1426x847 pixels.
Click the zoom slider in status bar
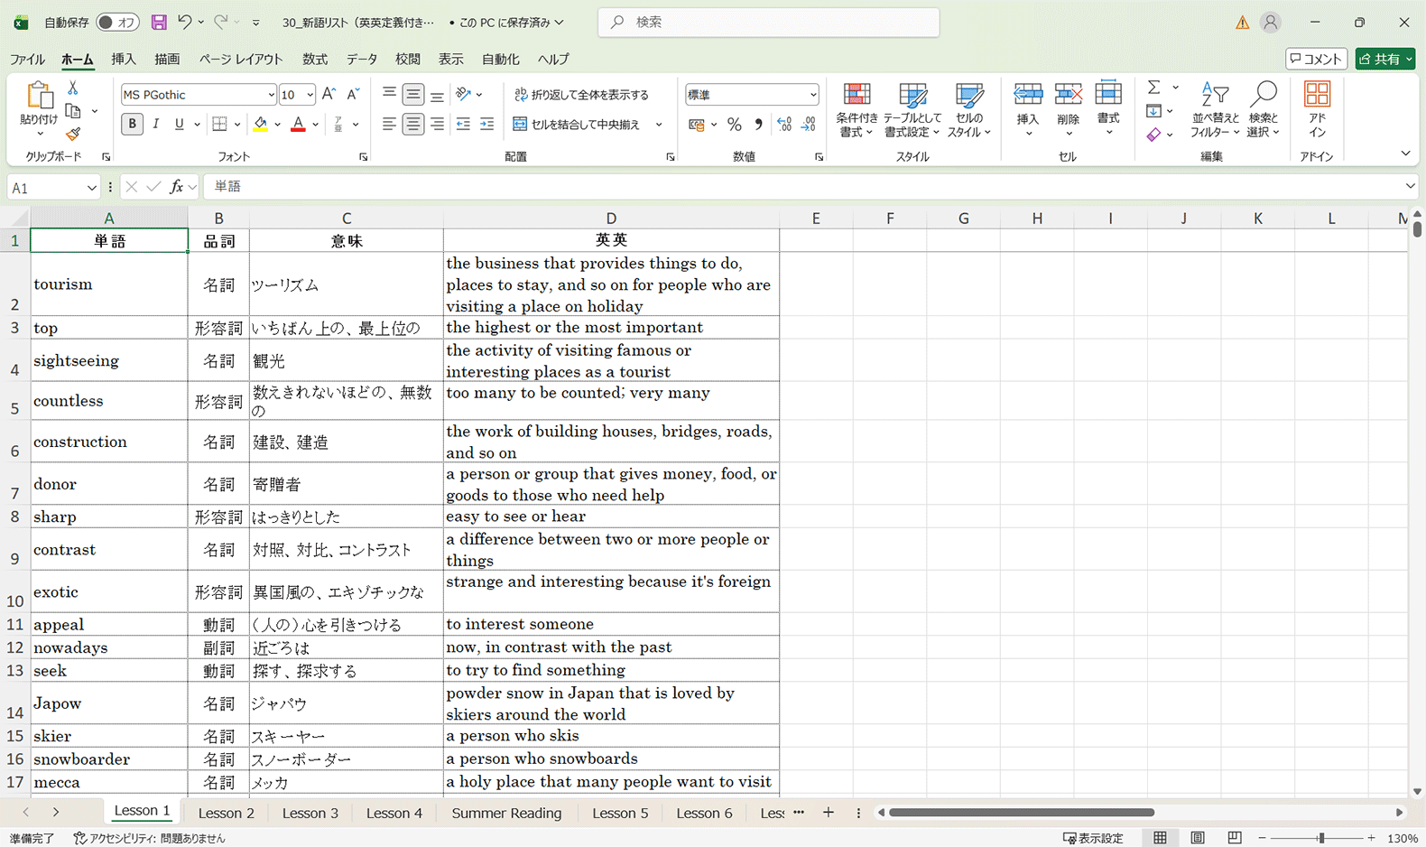(x=1320, y=839)
